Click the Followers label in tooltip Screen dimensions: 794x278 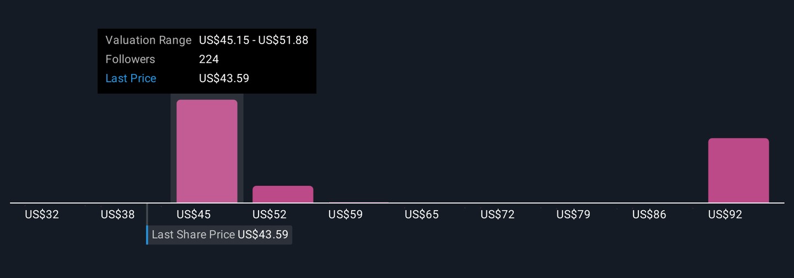[130, 59]
